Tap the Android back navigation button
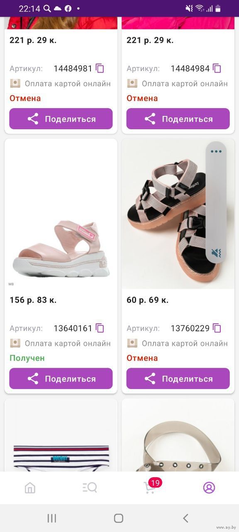 185,518
